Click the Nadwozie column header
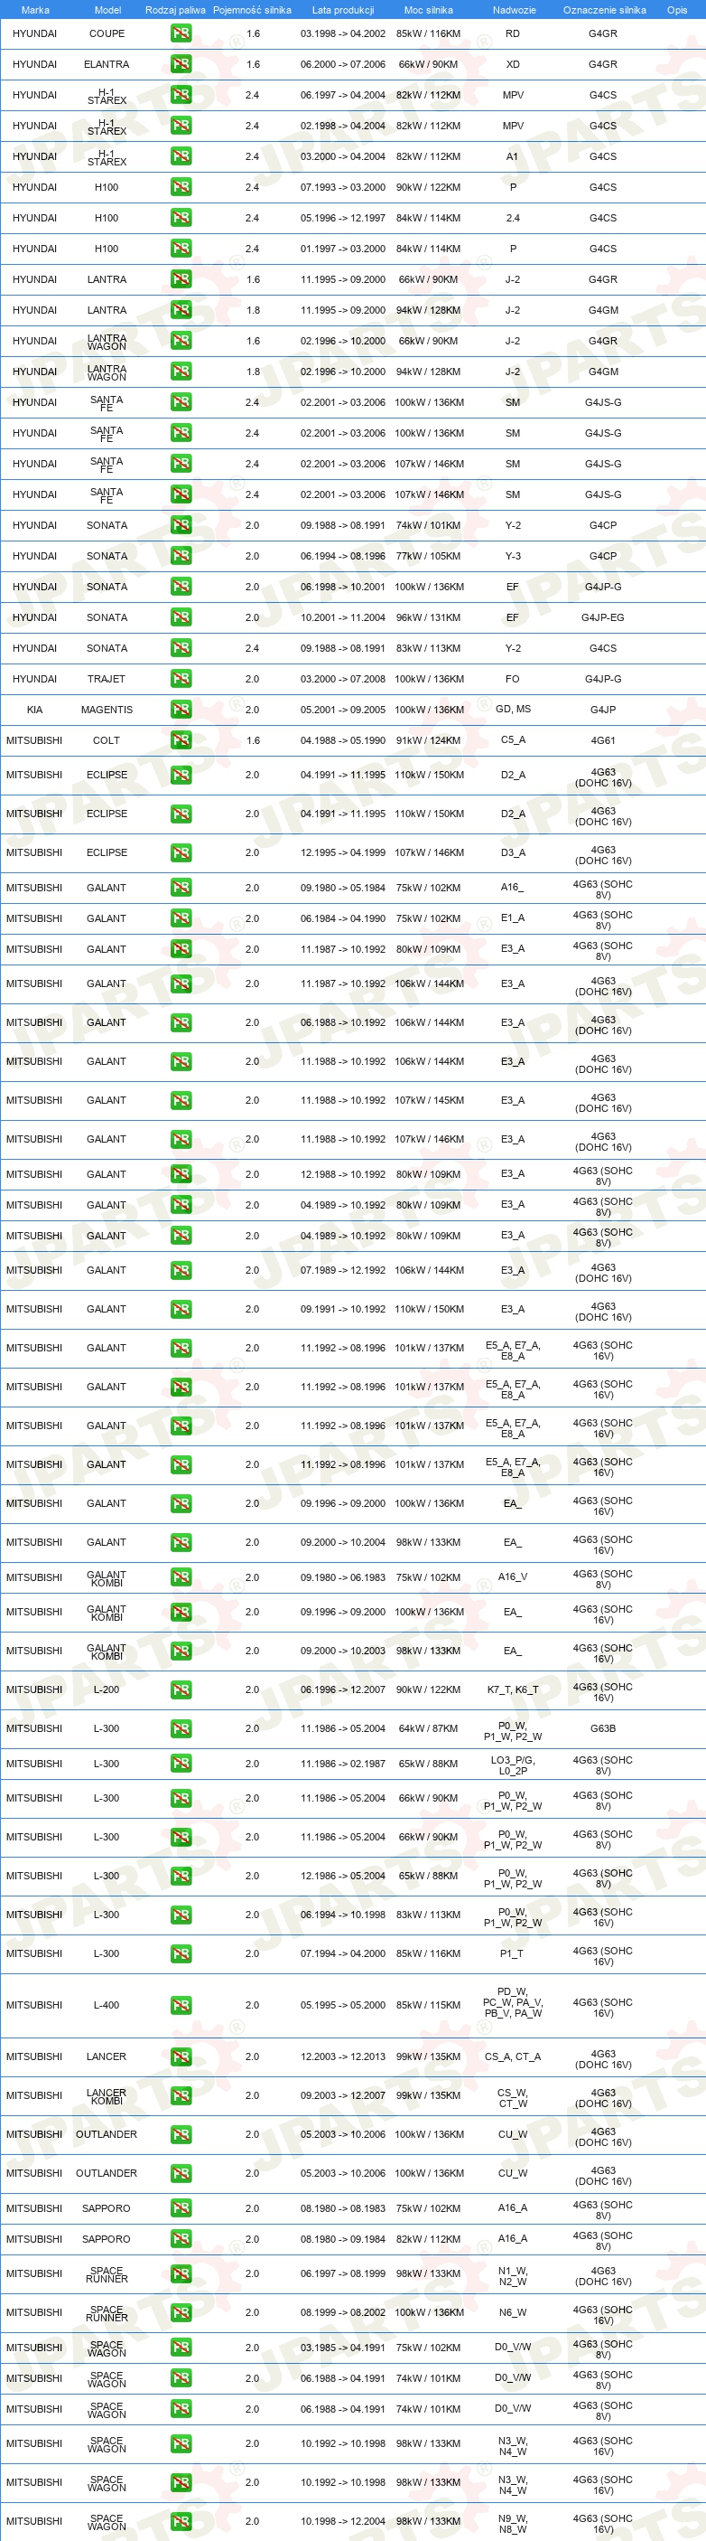706x2541 pixels. [514, 10]
